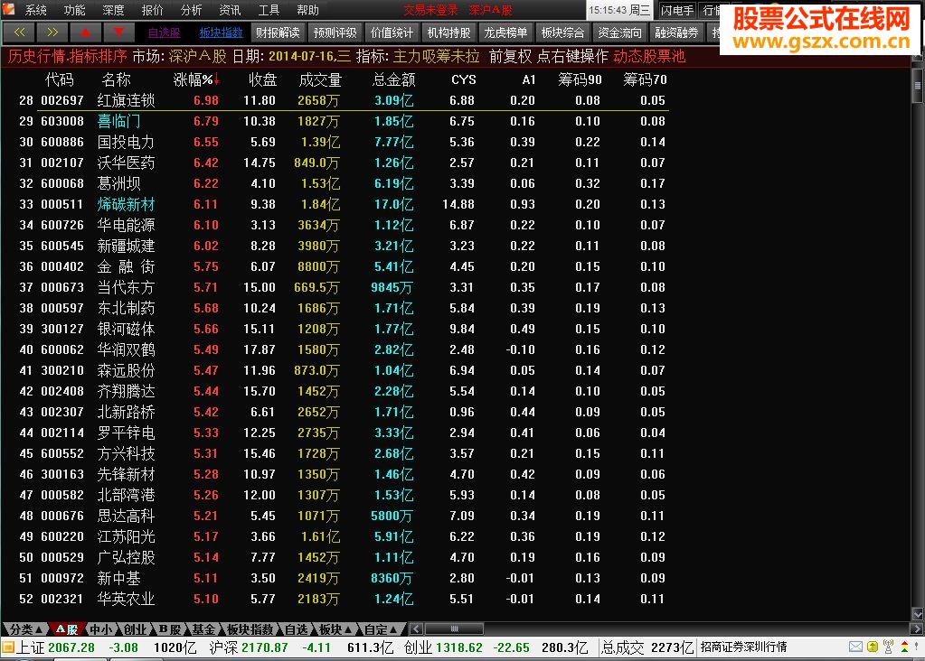925x661 pixels.
Task: Click the application logo icon in title bar
Action: tap(9, 8)
